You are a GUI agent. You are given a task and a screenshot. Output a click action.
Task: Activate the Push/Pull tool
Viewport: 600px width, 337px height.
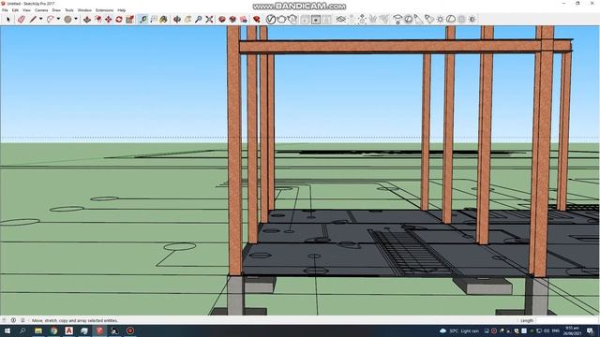click(x=87, y=19)
